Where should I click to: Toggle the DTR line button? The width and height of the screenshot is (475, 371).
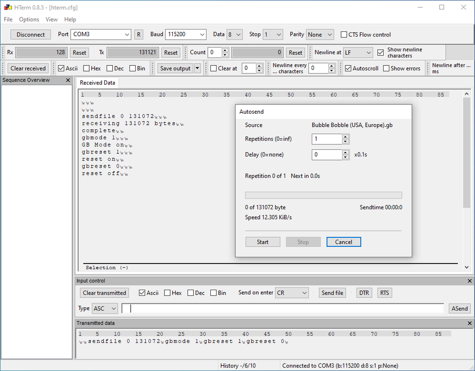pos(364,293)
